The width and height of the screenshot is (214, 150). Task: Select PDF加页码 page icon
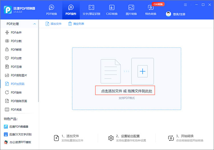[7, 84]
